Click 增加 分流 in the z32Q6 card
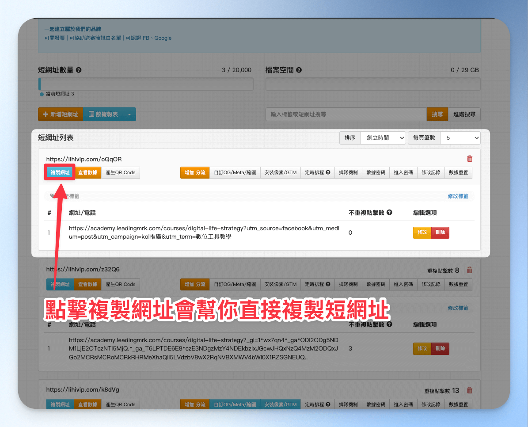 (195, 284)
